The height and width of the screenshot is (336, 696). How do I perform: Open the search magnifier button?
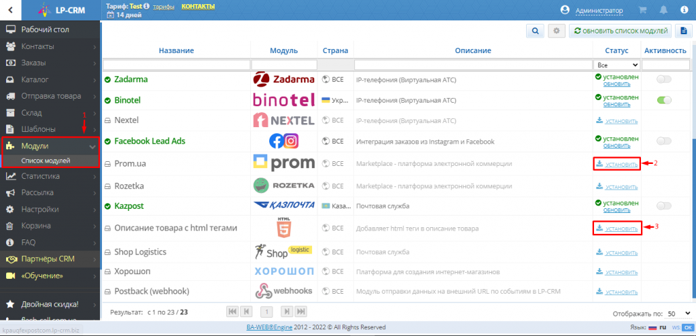[536, 31]
